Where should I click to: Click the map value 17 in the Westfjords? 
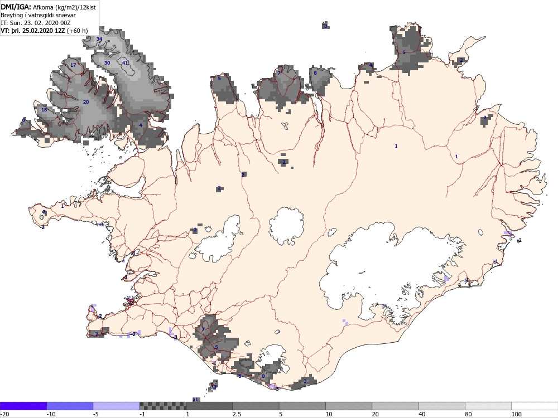(x=73, y=65)
